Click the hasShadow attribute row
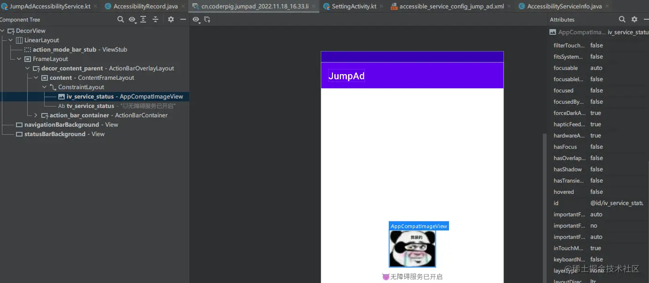The image size is (649, 283). pyautogui.click(x=598, y=169)
